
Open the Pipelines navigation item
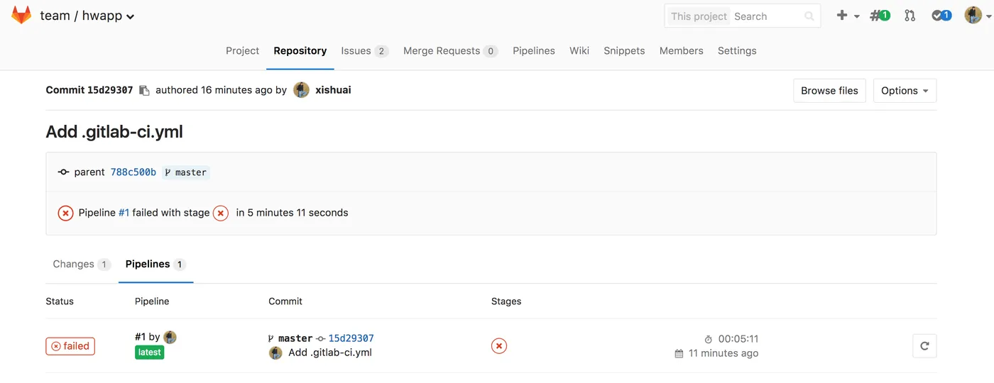click(x=534, y=51)
